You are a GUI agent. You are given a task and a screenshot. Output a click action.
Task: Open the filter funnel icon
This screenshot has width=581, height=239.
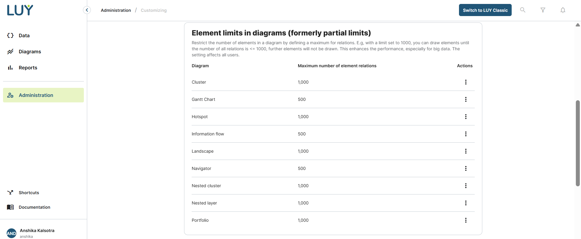543,10
